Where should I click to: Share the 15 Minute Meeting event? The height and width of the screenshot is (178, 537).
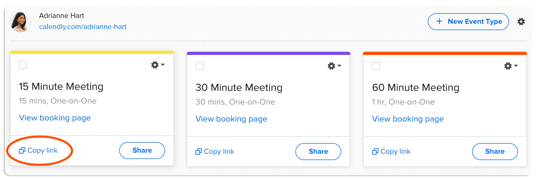142,151
